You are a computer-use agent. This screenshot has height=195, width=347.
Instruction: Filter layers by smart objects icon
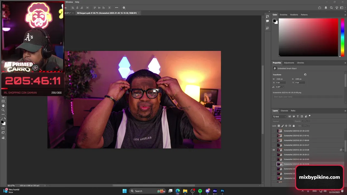click(306, 116)
